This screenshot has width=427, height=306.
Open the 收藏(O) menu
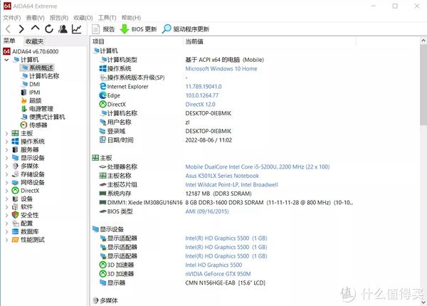point(83,18)
